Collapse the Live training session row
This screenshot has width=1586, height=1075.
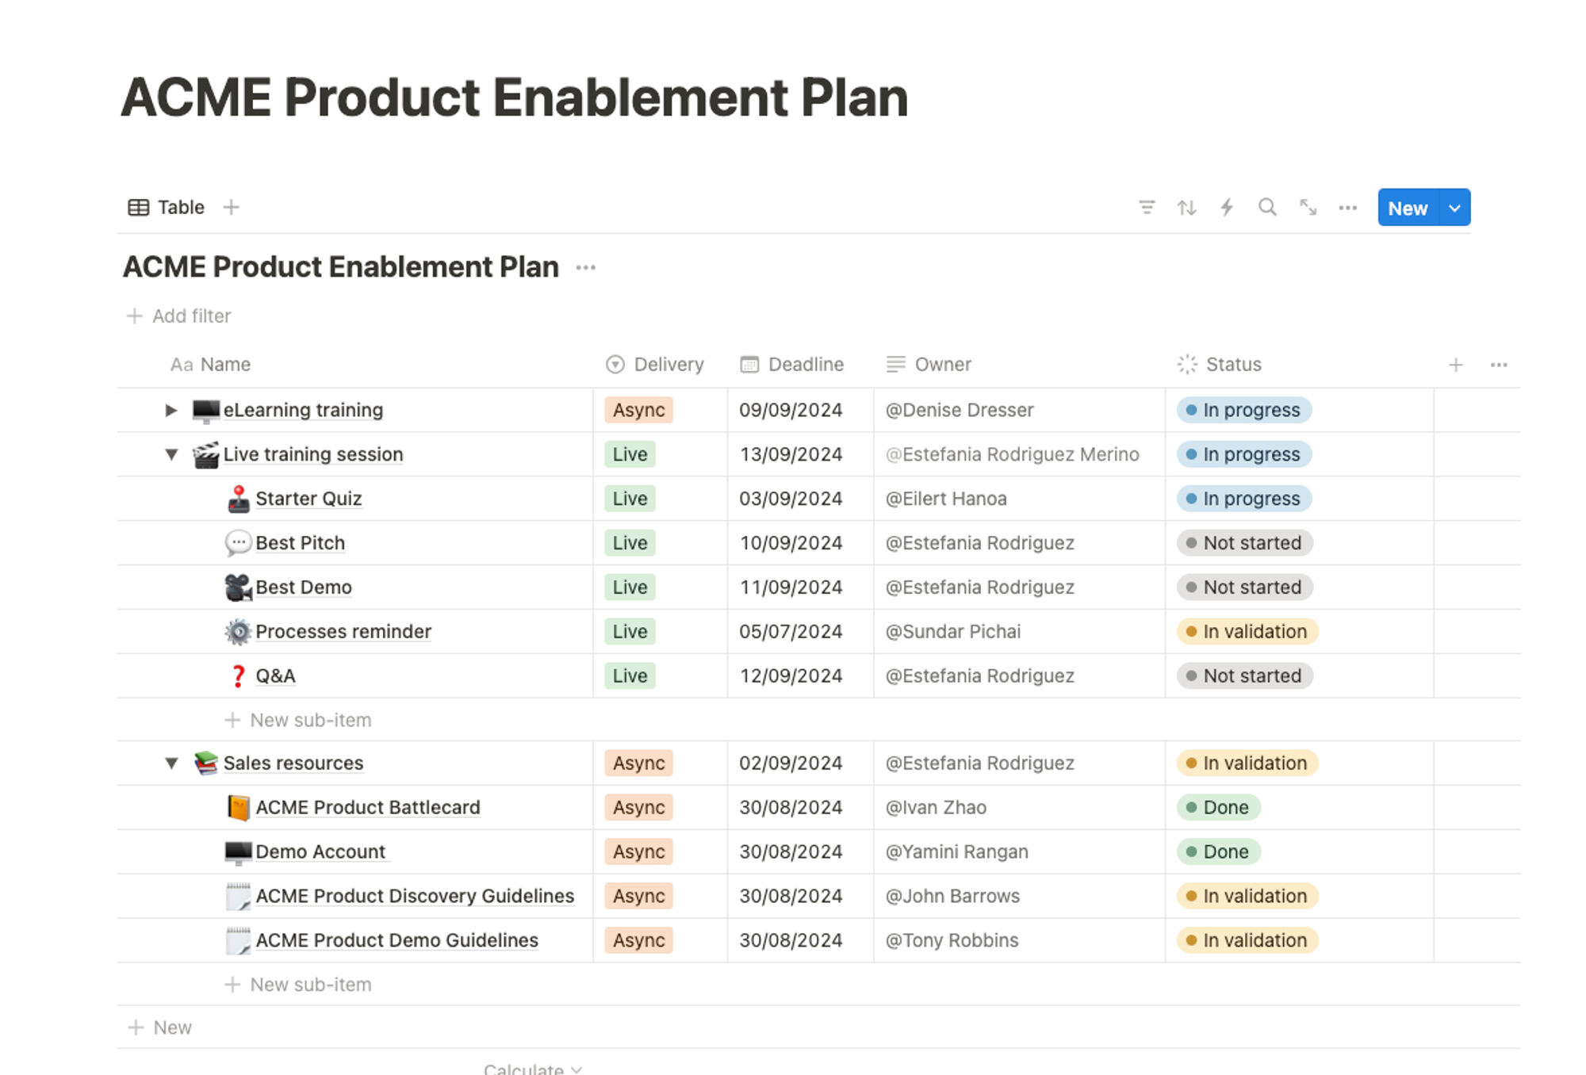(170, 454)
